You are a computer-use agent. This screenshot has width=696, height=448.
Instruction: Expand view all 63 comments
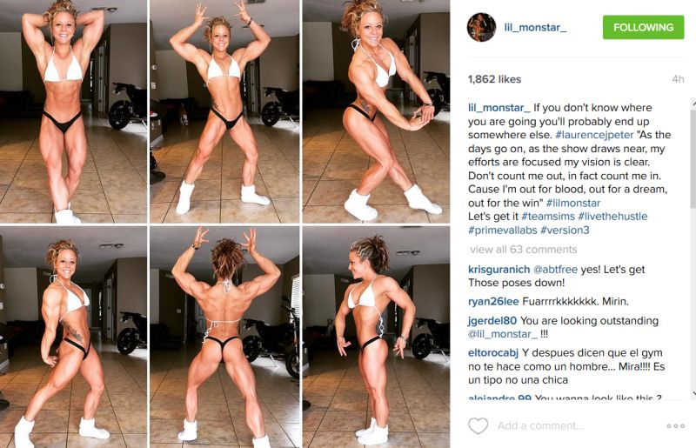click(524, 250)
